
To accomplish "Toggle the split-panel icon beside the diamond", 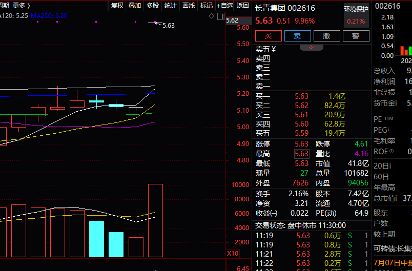I will (x=221, y=16).
